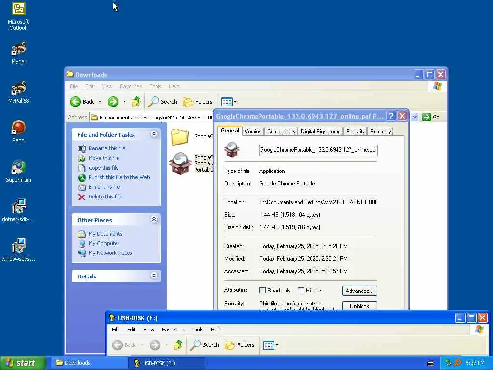Click the Properties dialog help question button

[x=391, y=116]
